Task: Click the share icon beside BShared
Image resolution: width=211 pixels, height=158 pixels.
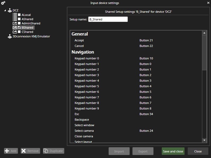Action: (x=15, y=28)
